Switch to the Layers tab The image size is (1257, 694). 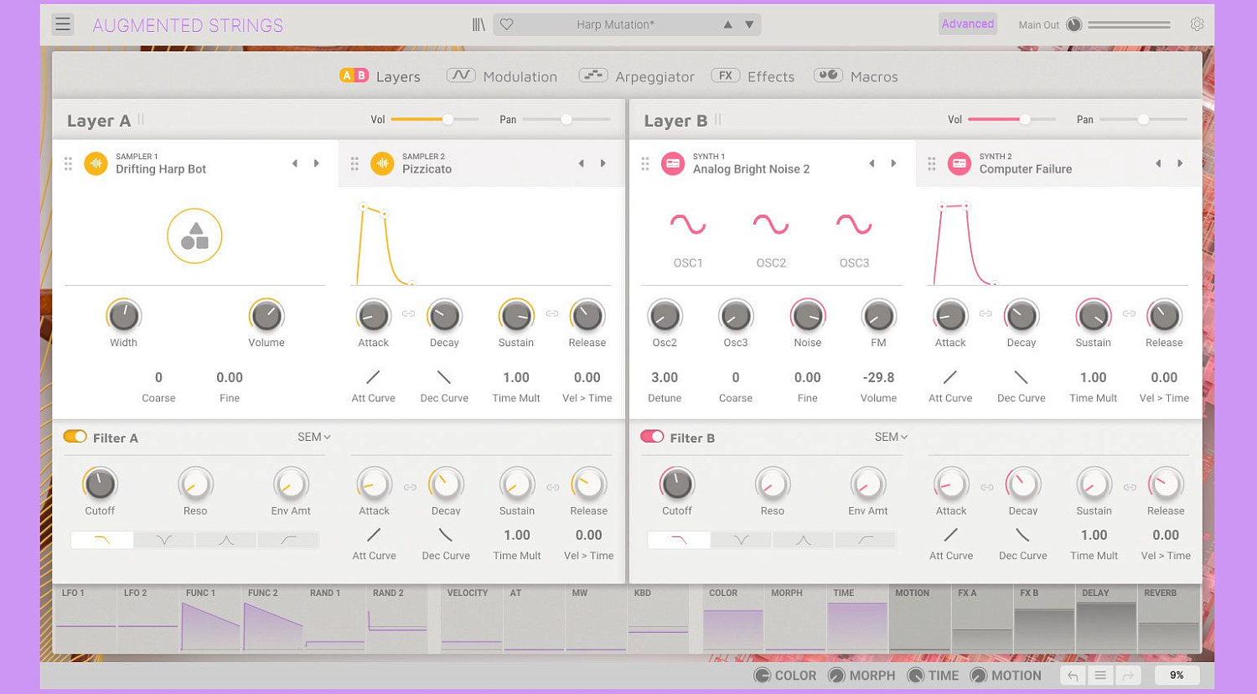pyautogui.click(x=380, y=76)
